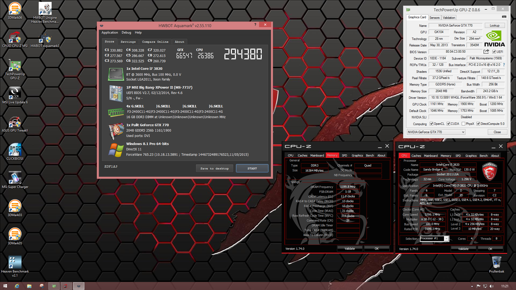Click Validate in right CPU-Z CPU window
This screenshot has height=290, width=516.
(463, 249)
